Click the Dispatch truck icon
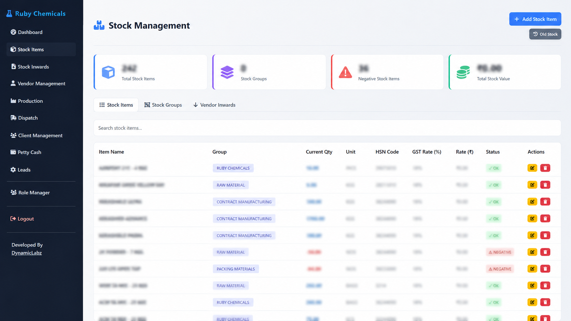571x321 pixels. coord(13,118)
